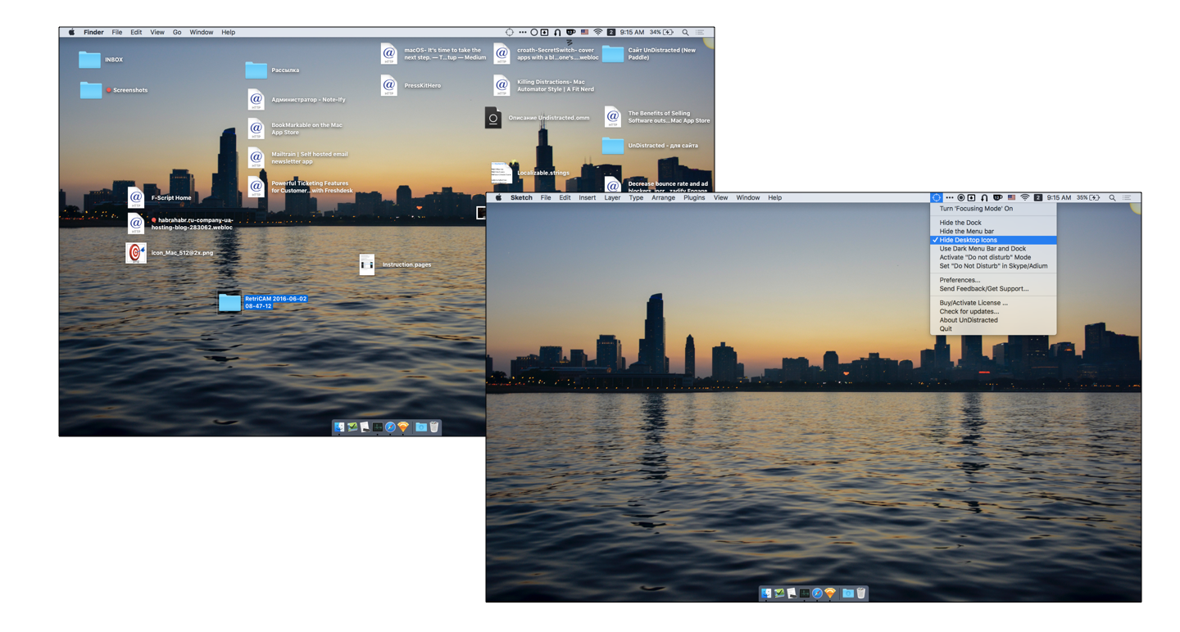Toggle 'Hide the Dock' option
This screenshot has width=1180, height=632.
click(993, 223)
